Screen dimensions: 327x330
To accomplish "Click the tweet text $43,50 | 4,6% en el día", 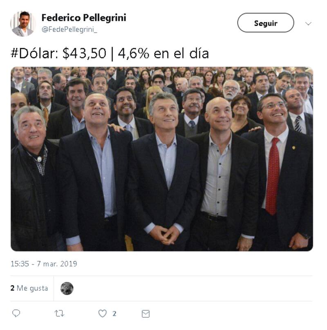I will (x=136, y=53).
